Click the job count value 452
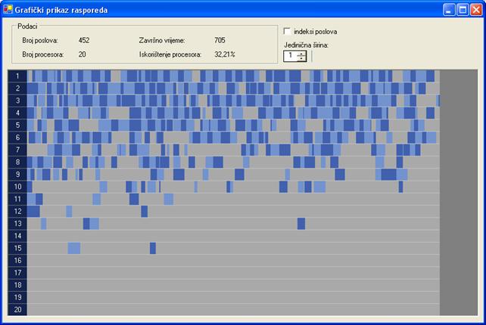Image resolution: width=486 pixels, height=325 pixels. pyautogui.click(x=84, y=40)
